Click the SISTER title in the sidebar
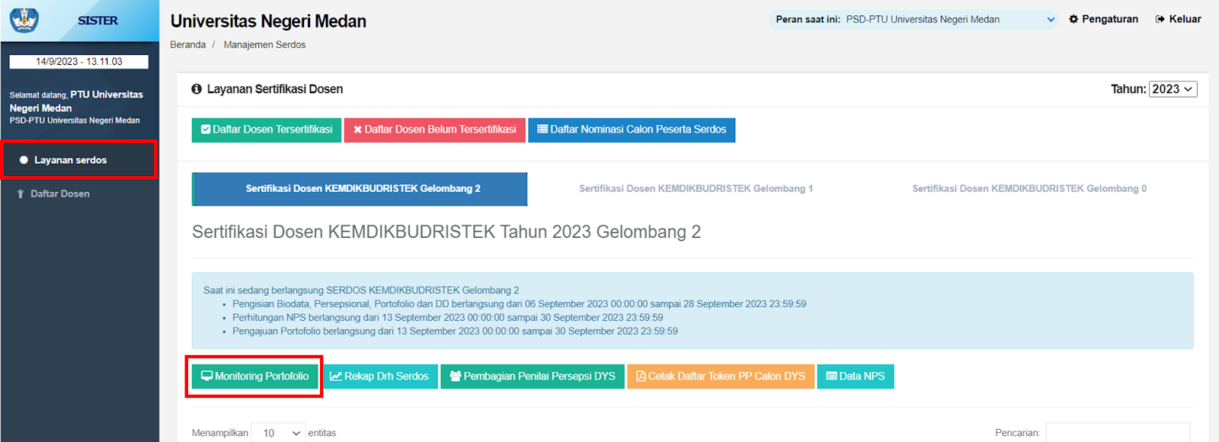The width and height of the screenshot is (1219, 442). tap(98, 21)
